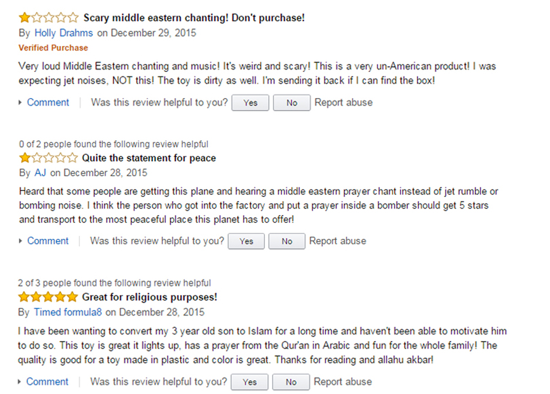Report abuse on Timed formula8's review
This screenshot has width=550, height=394.
(x=343, y=382)
